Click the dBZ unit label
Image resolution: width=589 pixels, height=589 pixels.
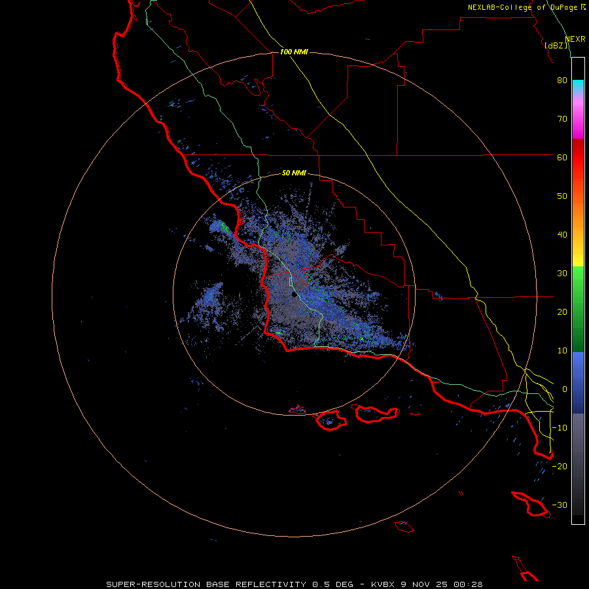pyautogui.click(x=556, y=45)
